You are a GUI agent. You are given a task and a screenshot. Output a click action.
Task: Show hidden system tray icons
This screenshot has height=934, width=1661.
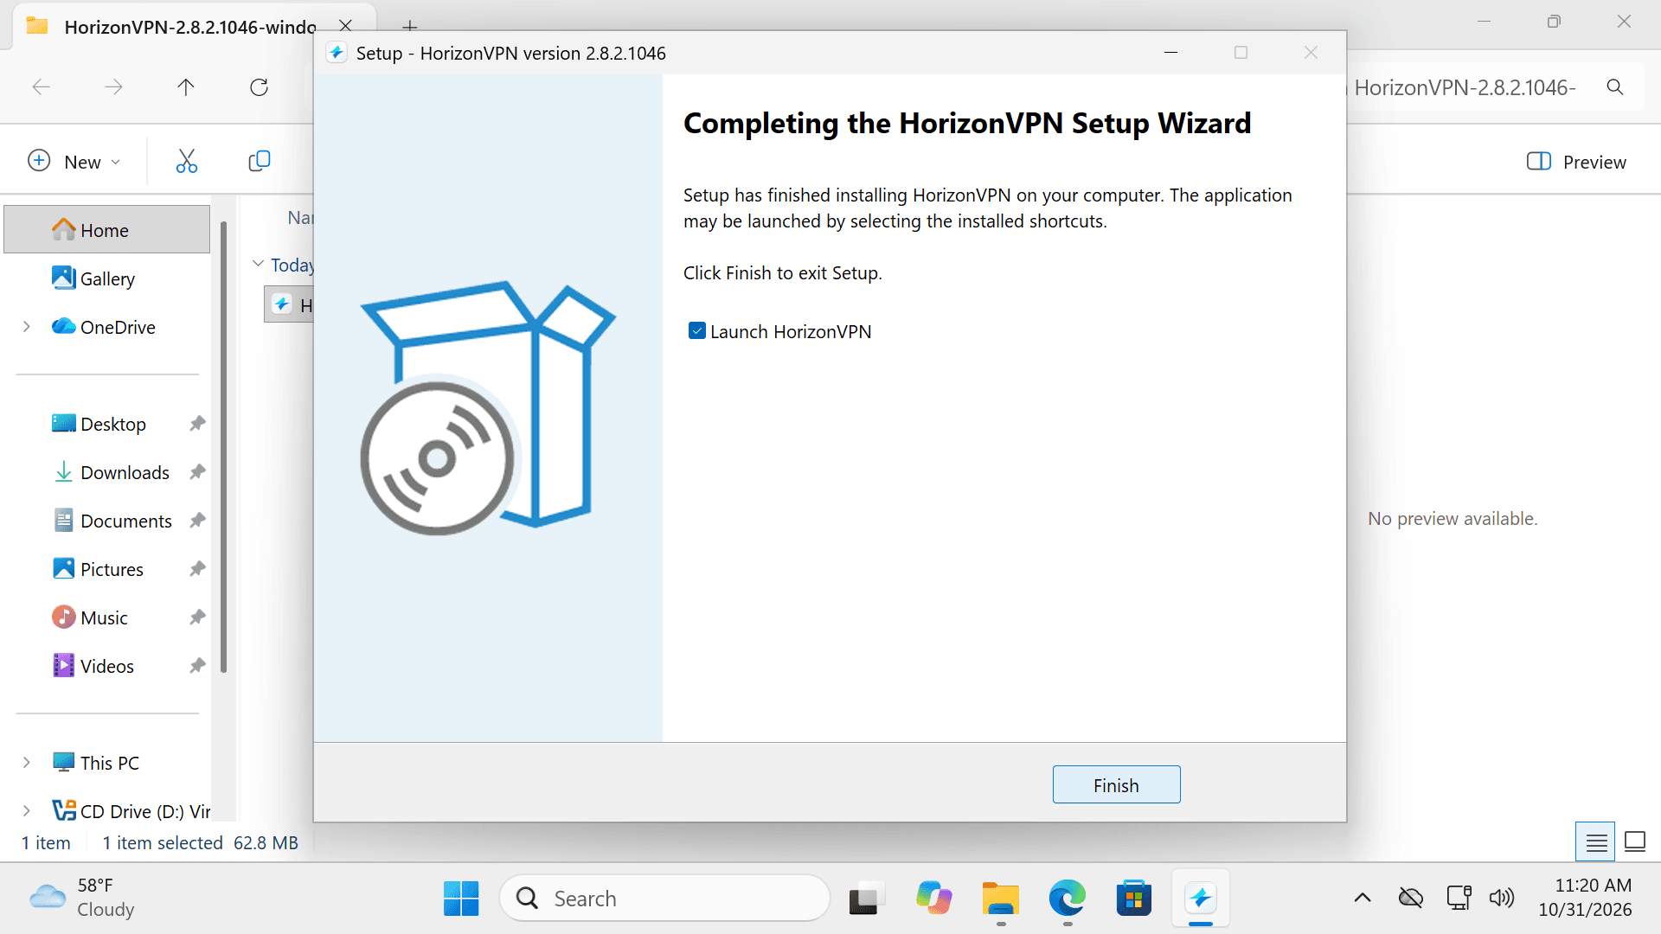1362,898
